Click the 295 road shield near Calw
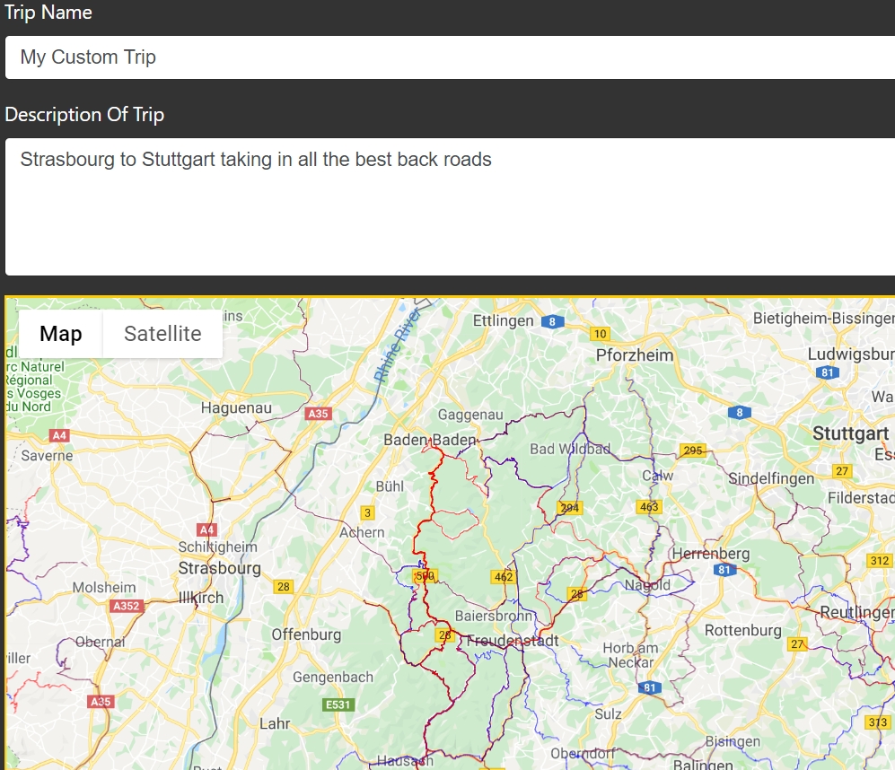 pyautogui.click(x=693, y=451)
